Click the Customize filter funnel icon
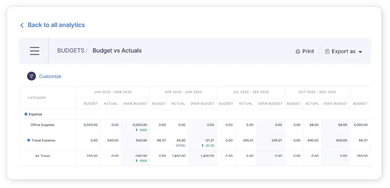 click(x=32, y=76)
